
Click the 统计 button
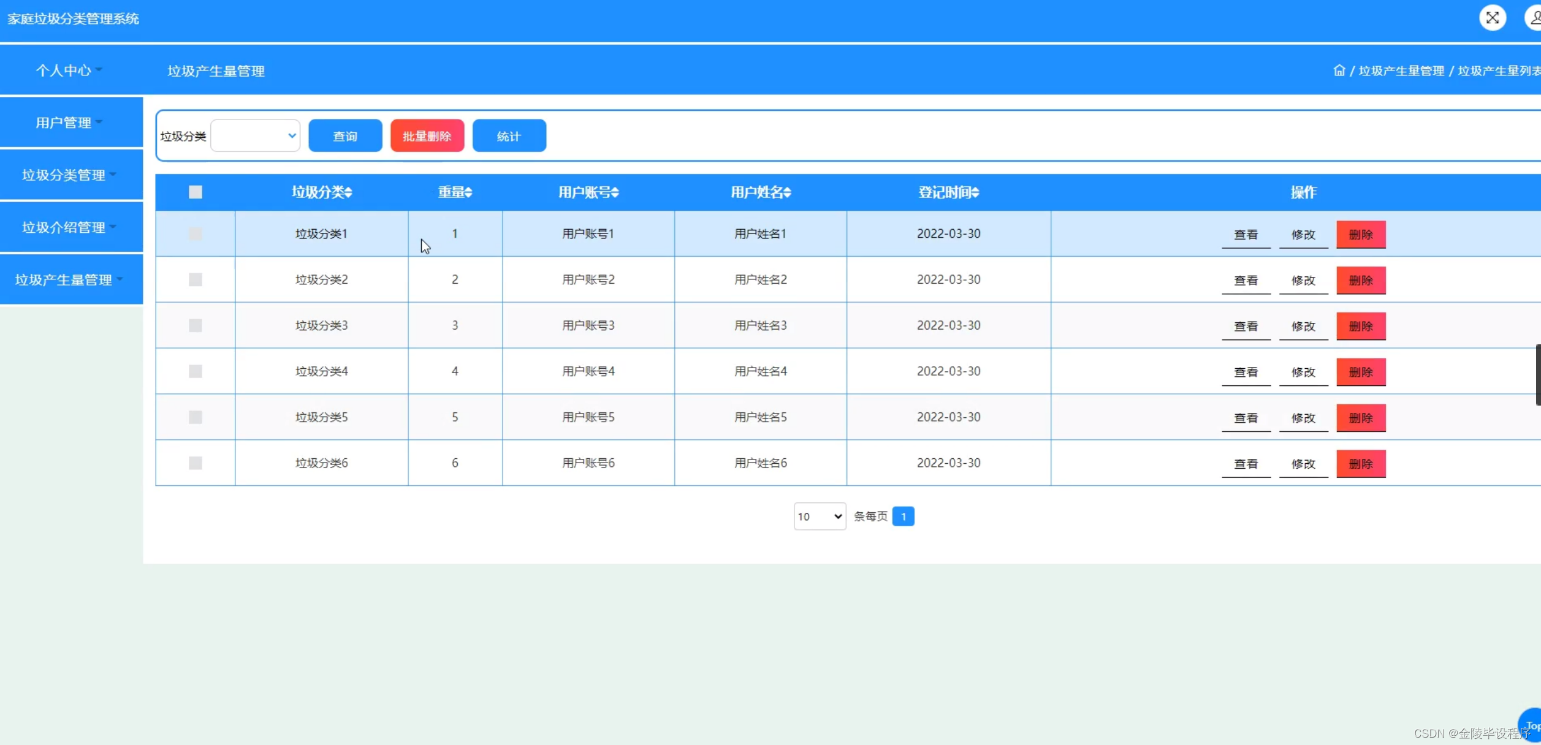coord(509,136)
